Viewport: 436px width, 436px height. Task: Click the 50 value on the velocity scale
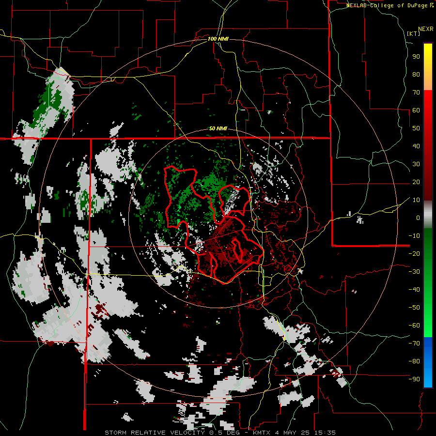416,128
